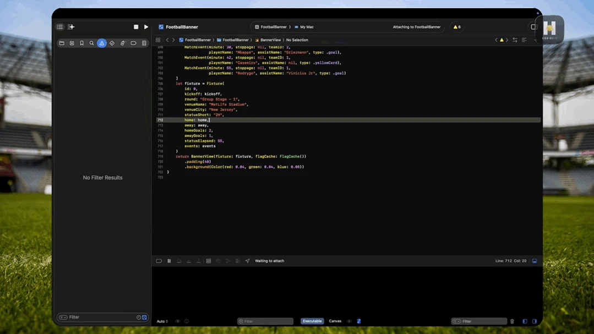Go forward in editor history

(x=173, y=40)
